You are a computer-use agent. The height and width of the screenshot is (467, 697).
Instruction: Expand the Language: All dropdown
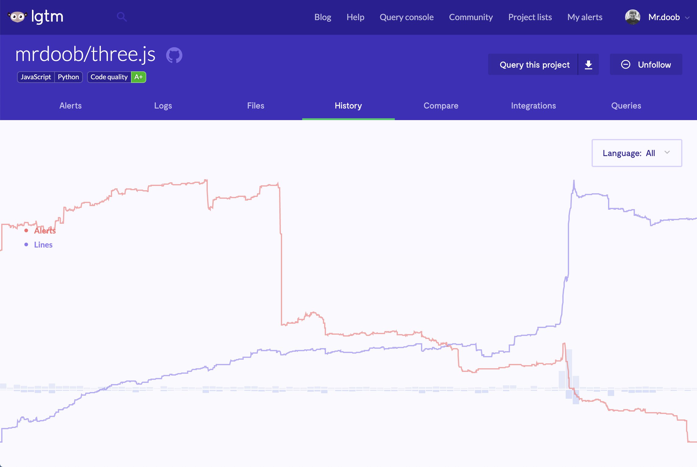(636, 153)
